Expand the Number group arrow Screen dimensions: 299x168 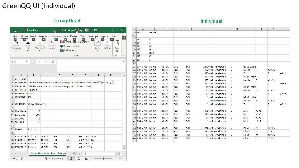coord(52,51)
